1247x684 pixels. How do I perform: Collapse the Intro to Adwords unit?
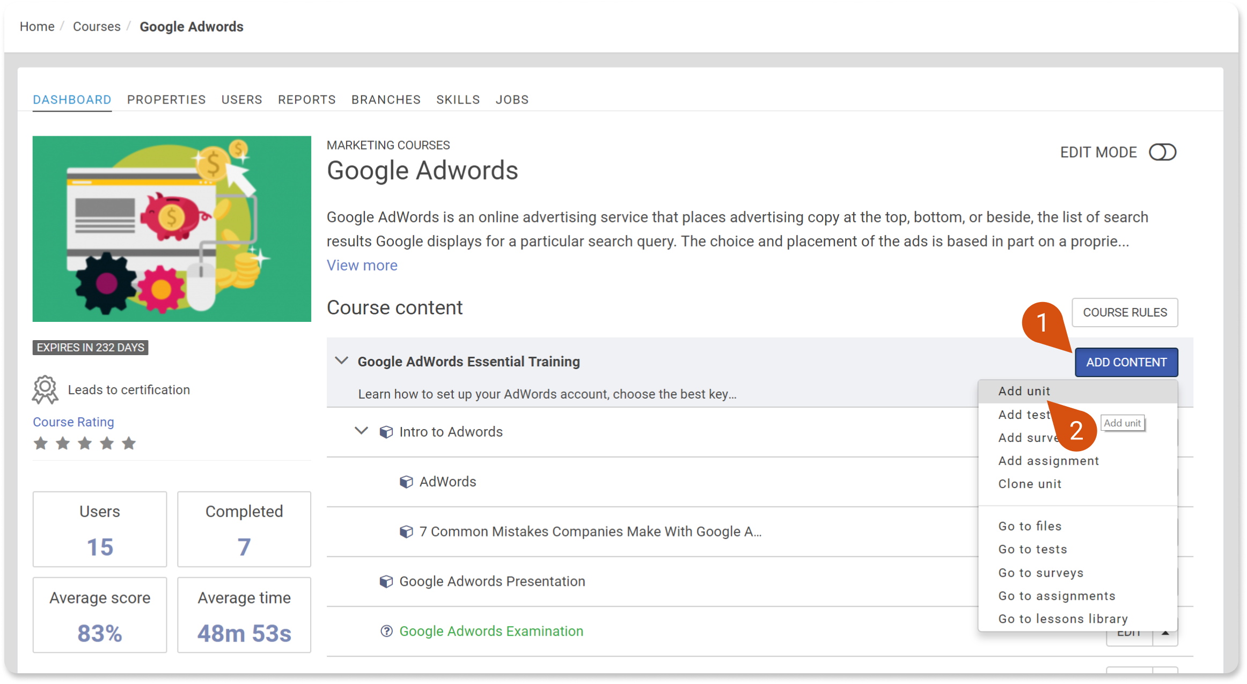click(x=362, y=431)
